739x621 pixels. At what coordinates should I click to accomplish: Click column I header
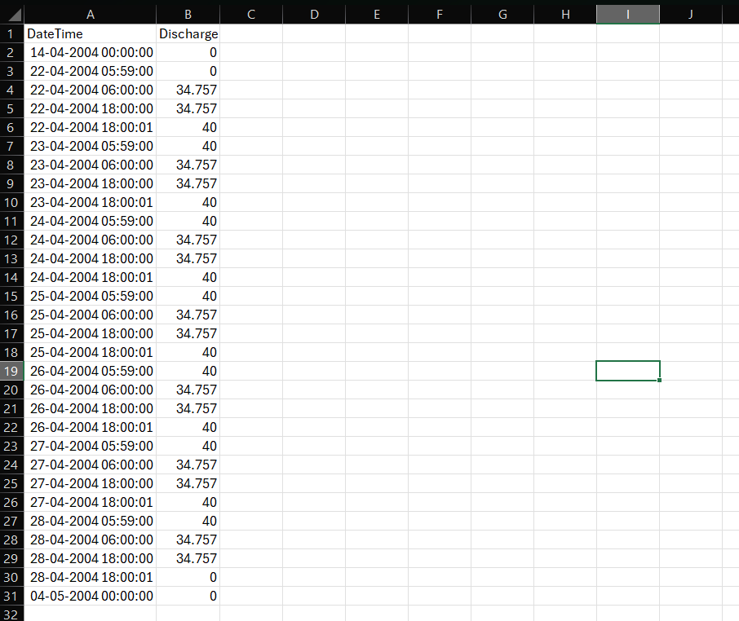coord(627,14)
